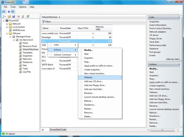
Task: Sort by PowerState column header
Action: tap(68, 28)
